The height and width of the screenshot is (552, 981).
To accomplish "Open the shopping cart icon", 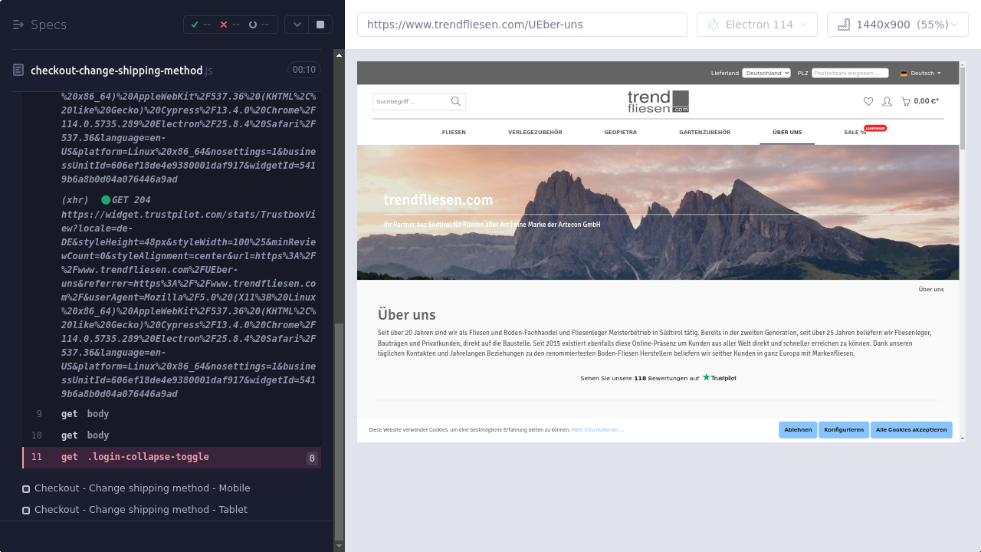I will (906, 101).
